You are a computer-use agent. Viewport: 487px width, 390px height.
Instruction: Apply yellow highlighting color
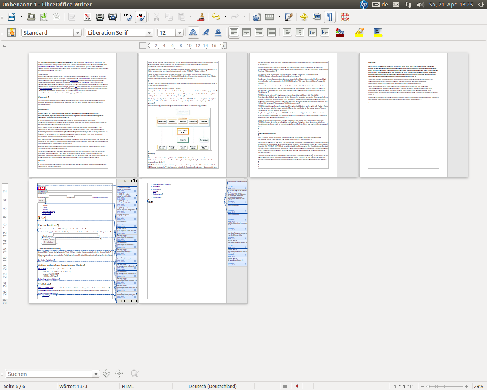click(x=360, y=33)
